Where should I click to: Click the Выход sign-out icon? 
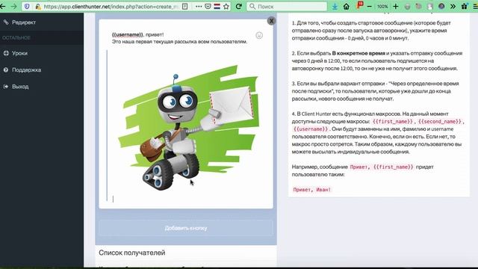coord(6,87)
